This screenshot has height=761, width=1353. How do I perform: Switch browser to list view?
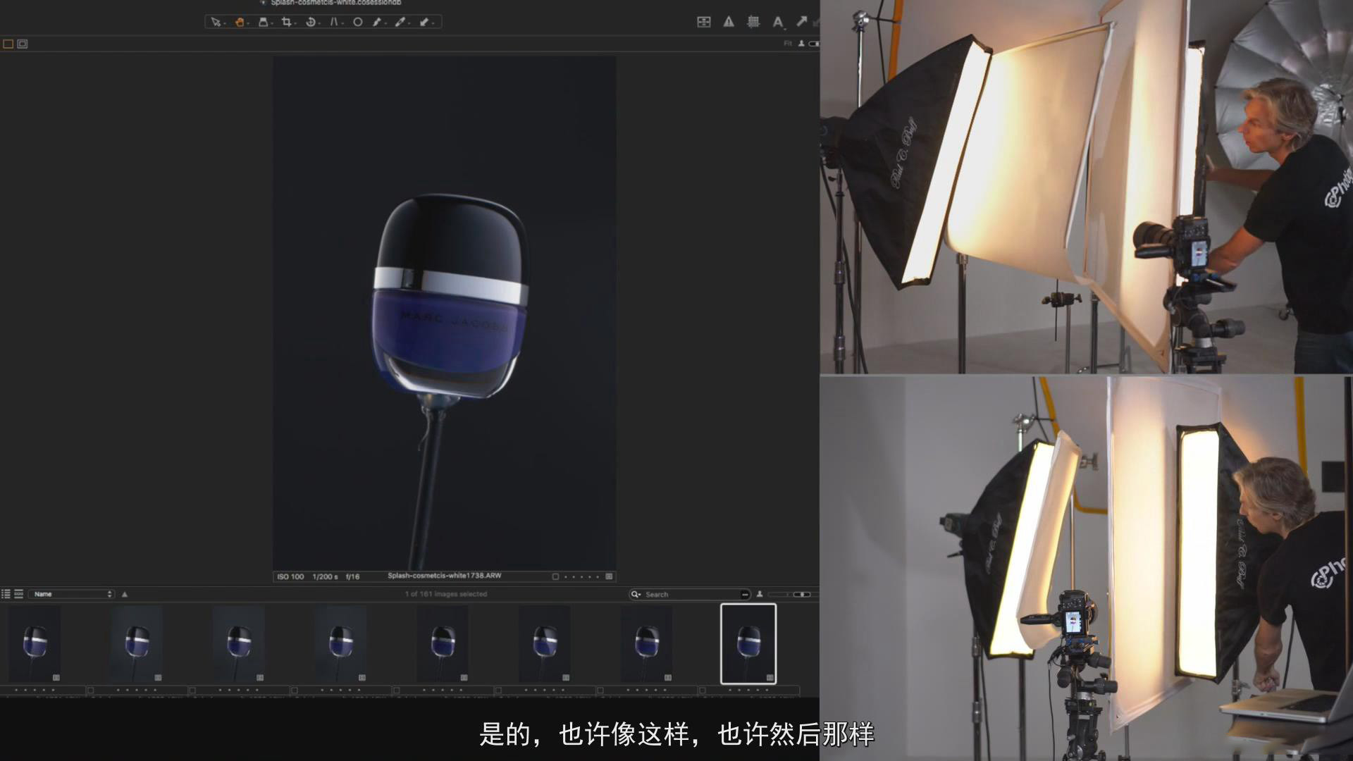[6, 594]
